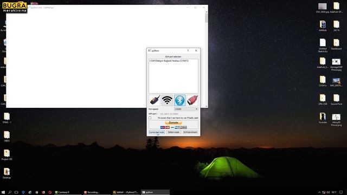The image size is (347, 195).
Task: Click the WiFi port input field
Action: coord(178,114)
